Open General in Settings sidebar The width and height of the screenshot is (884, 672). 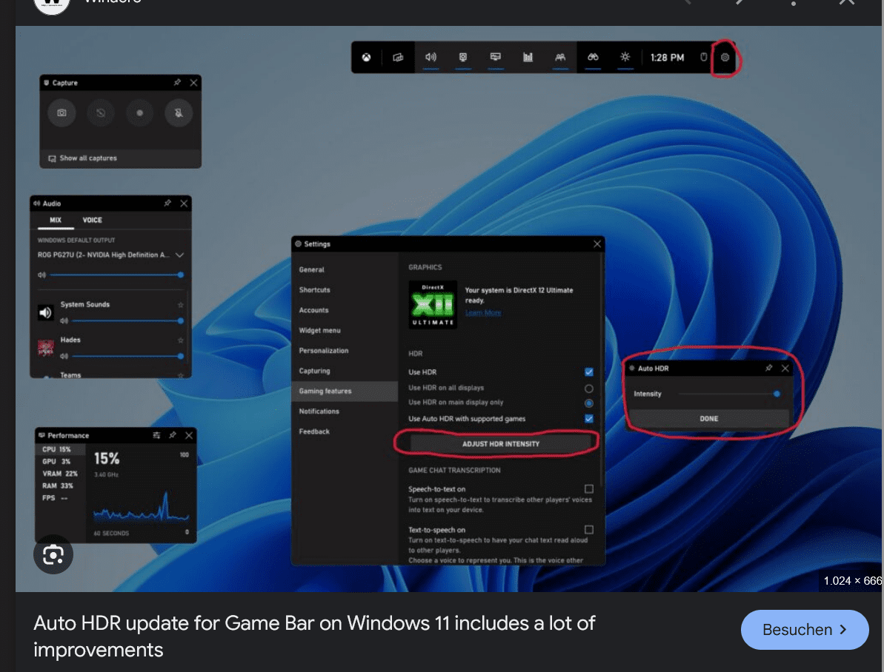345,270
